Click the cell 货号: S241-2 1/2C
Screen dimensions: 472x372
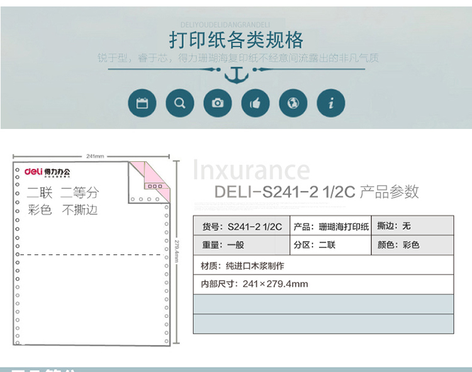click(x=242, y=226)
